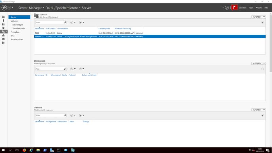Screen dimensions: 272x153
Task: Open the Windows Start menu
Action: point(3,150)
